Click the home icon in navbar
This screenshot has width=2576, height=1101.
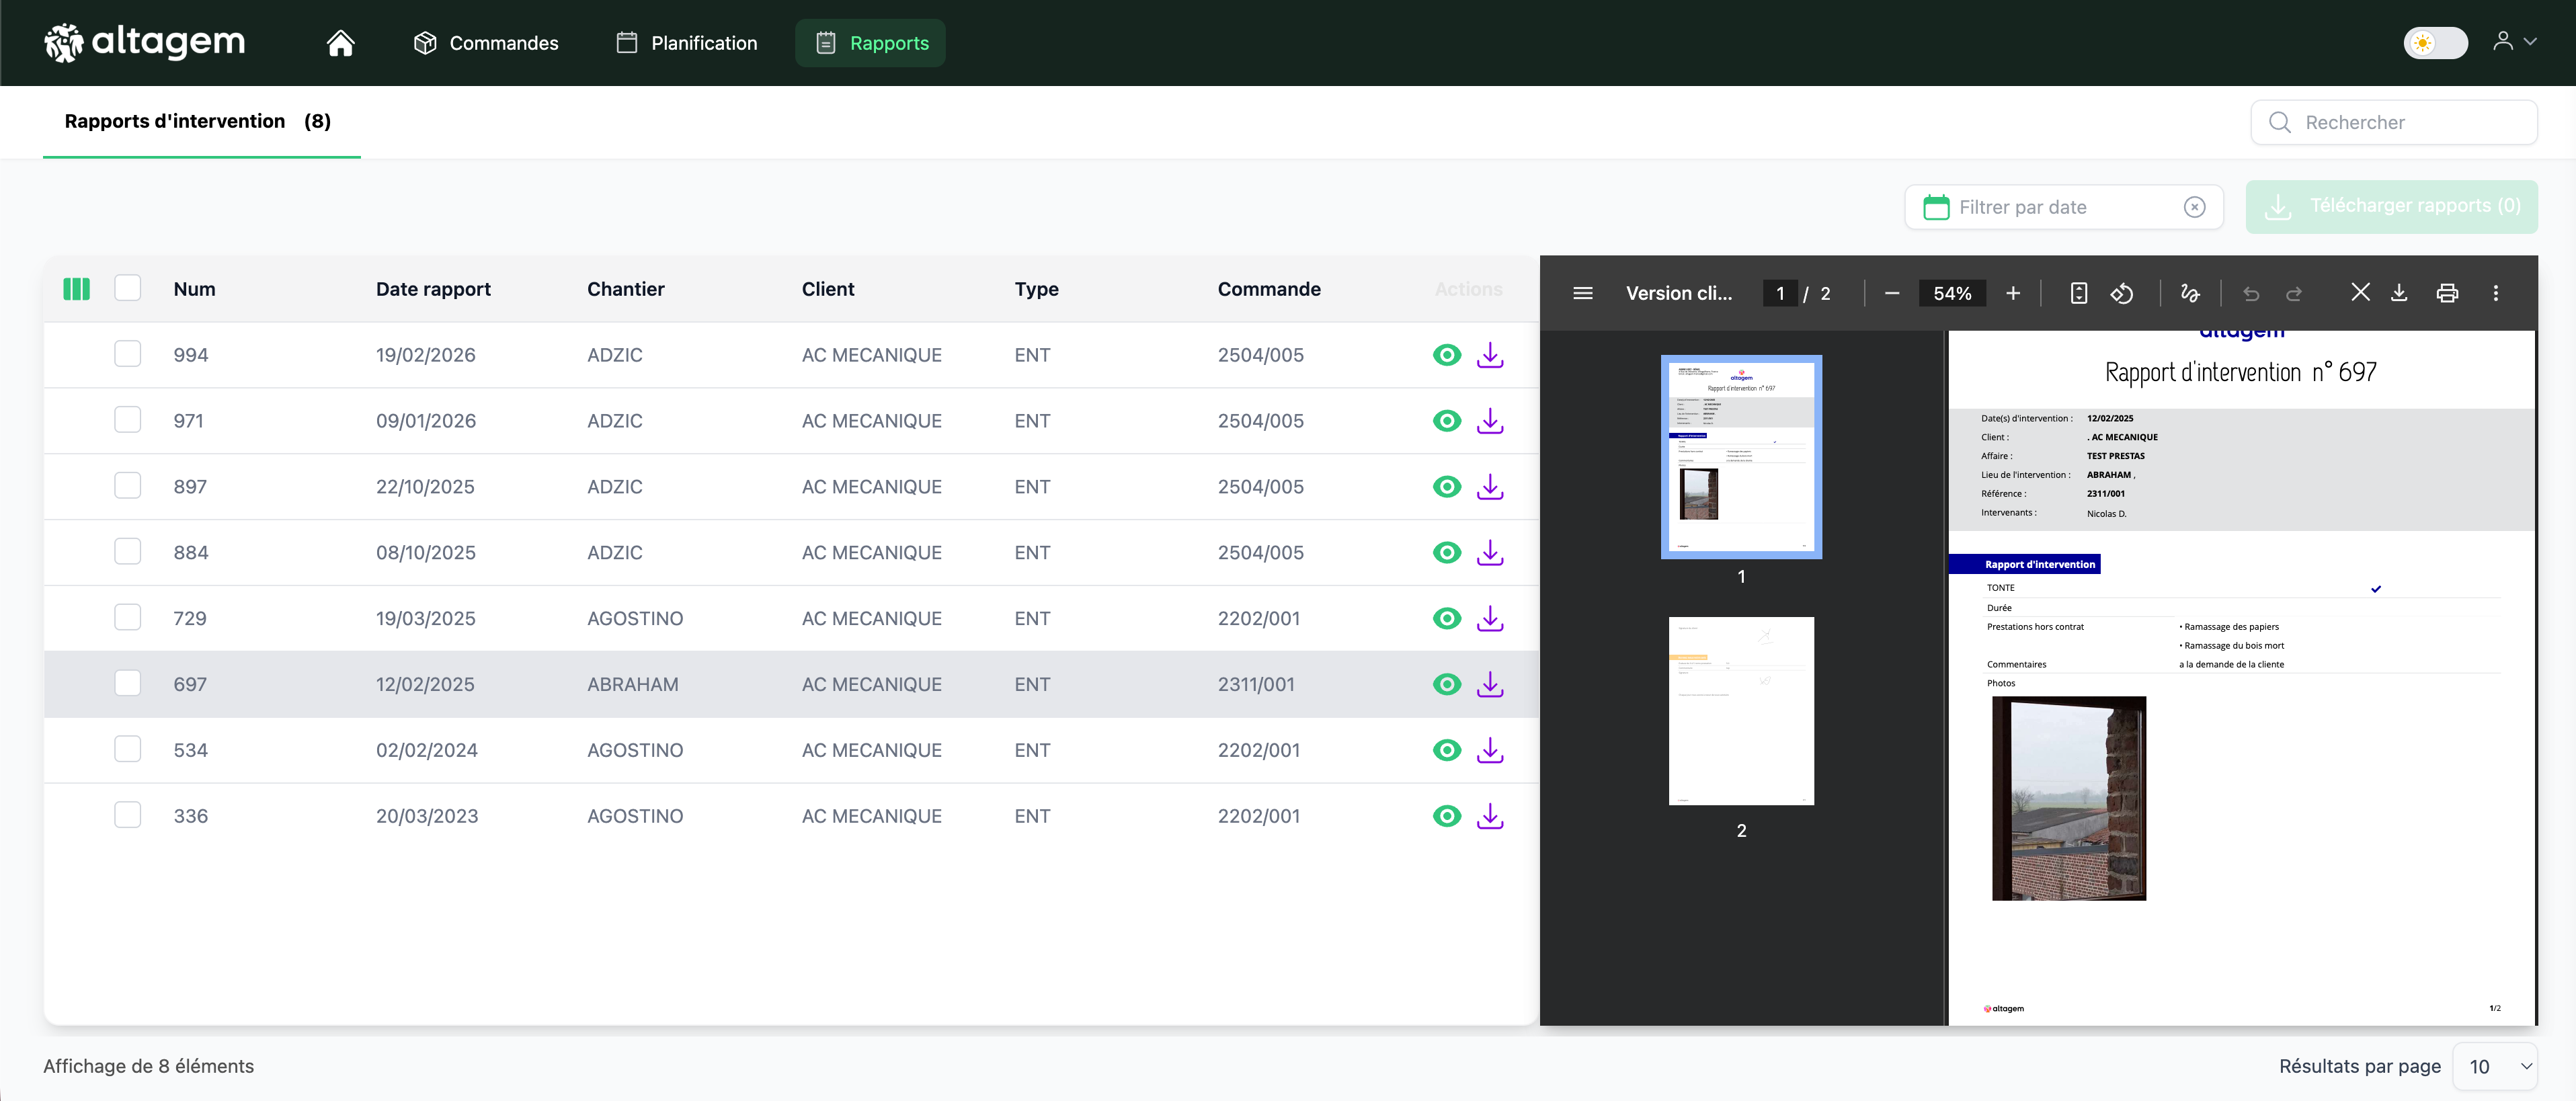point(340,43)
